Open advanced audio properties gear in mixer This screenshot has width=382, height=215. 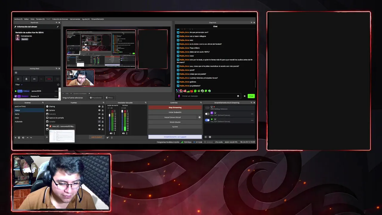(107, 137)
